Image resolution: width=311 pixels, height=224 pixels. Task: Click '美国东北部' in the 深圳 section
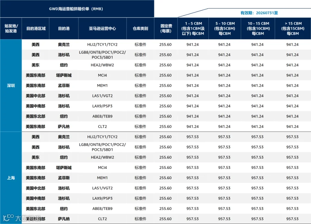(x=36, y=116)
